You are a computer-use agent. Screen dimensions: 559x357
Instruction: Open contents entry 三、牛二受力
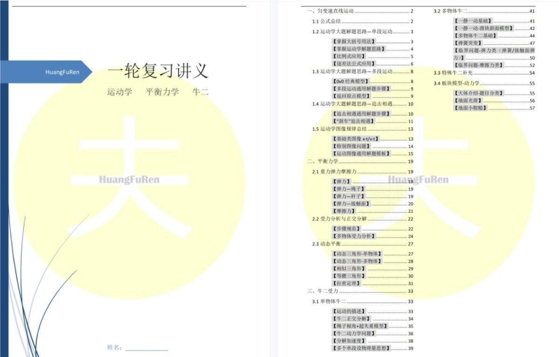pyautogui.click(x=360, y=291)
